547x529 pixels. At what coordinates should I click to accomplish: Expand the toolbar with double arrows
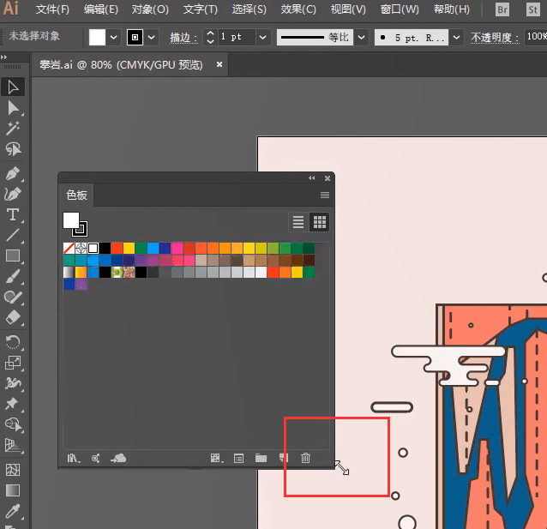click(3, 57)
